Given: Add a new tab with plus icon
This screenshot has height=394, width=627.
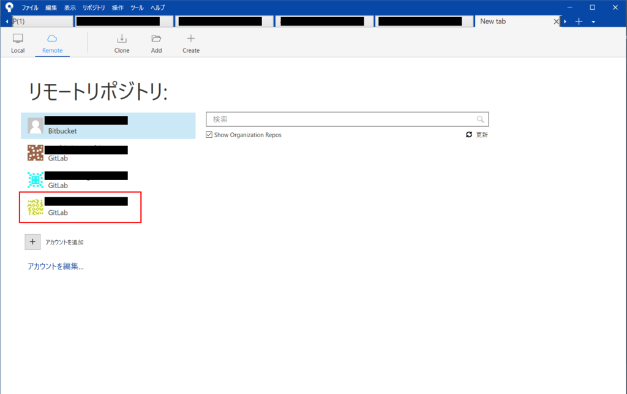Looking at the screenshot, I should pos(579,21).
